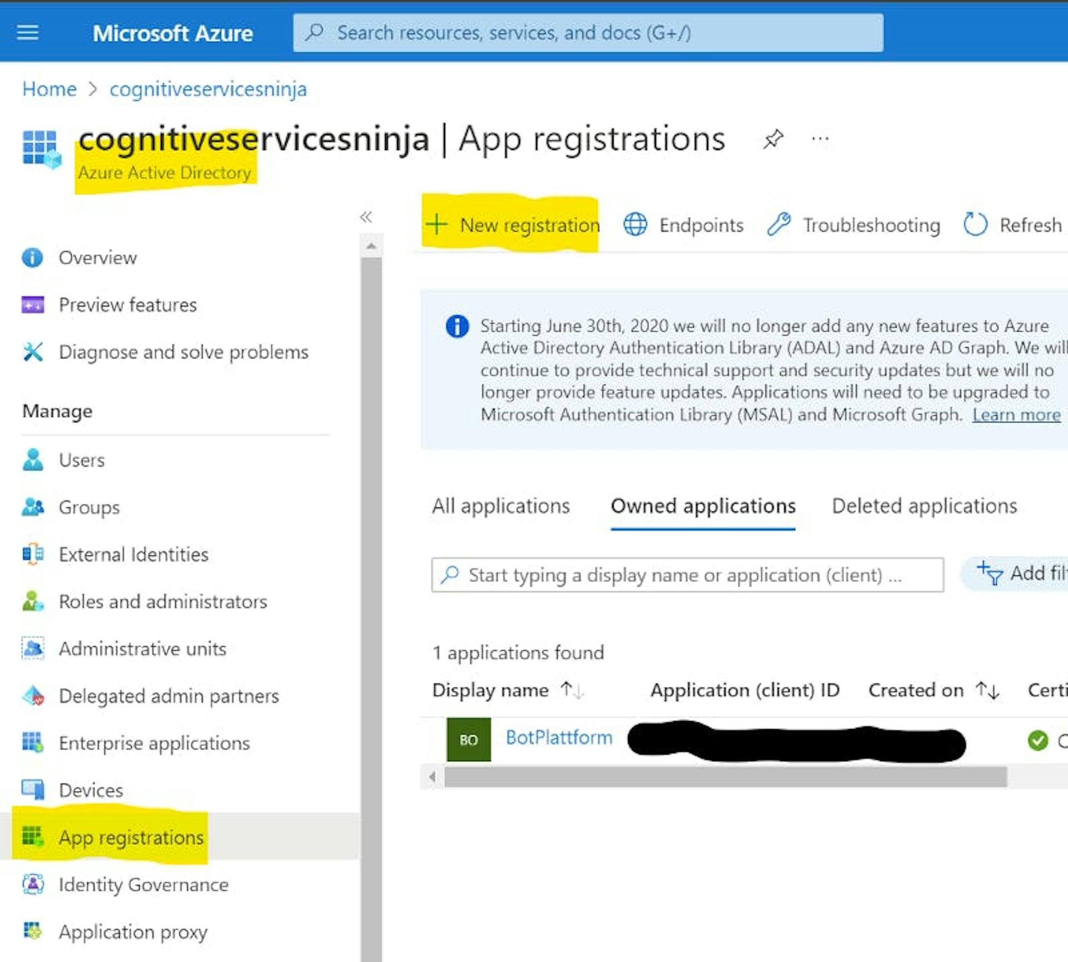The height and width of the screenshot is (962, 1068).
Task: Select App registrations in sidebar
Action: 131,837
